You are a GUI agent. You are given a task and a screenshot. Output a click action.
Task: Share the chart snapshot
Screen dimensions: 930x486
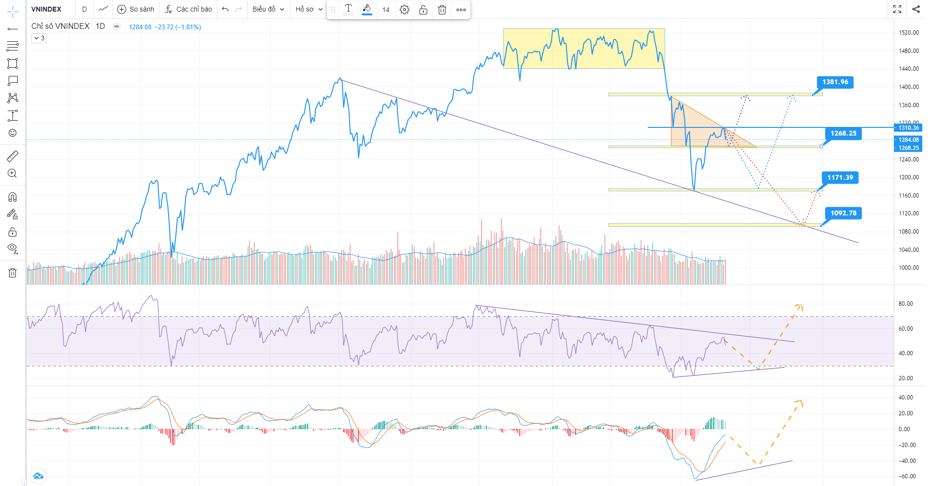click(x=916, y=9)
